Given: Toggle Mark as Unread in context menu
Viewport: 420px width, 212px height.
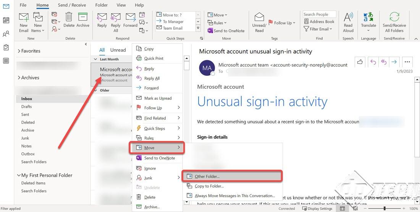Looking at the screenshot, I should (158, 98).
